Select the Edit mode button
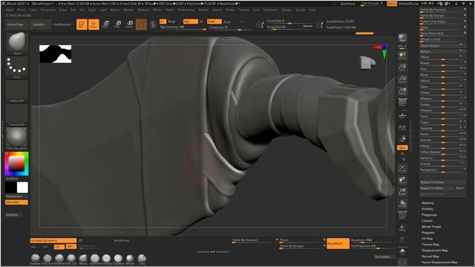The image size is (475, 267). 82,24
